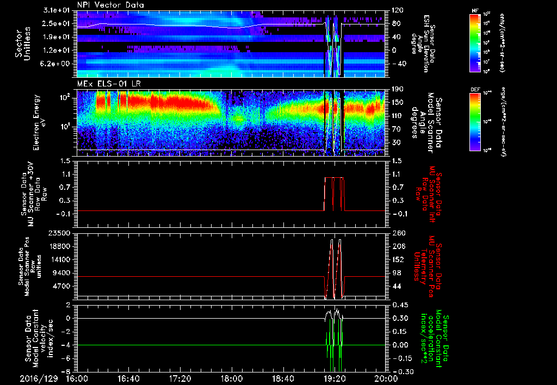Image resolution: width=557 pixels, height=385 pixels.
Task: Click the '1.2e+01' sector tick value
Action: click(x=57, y=51)
